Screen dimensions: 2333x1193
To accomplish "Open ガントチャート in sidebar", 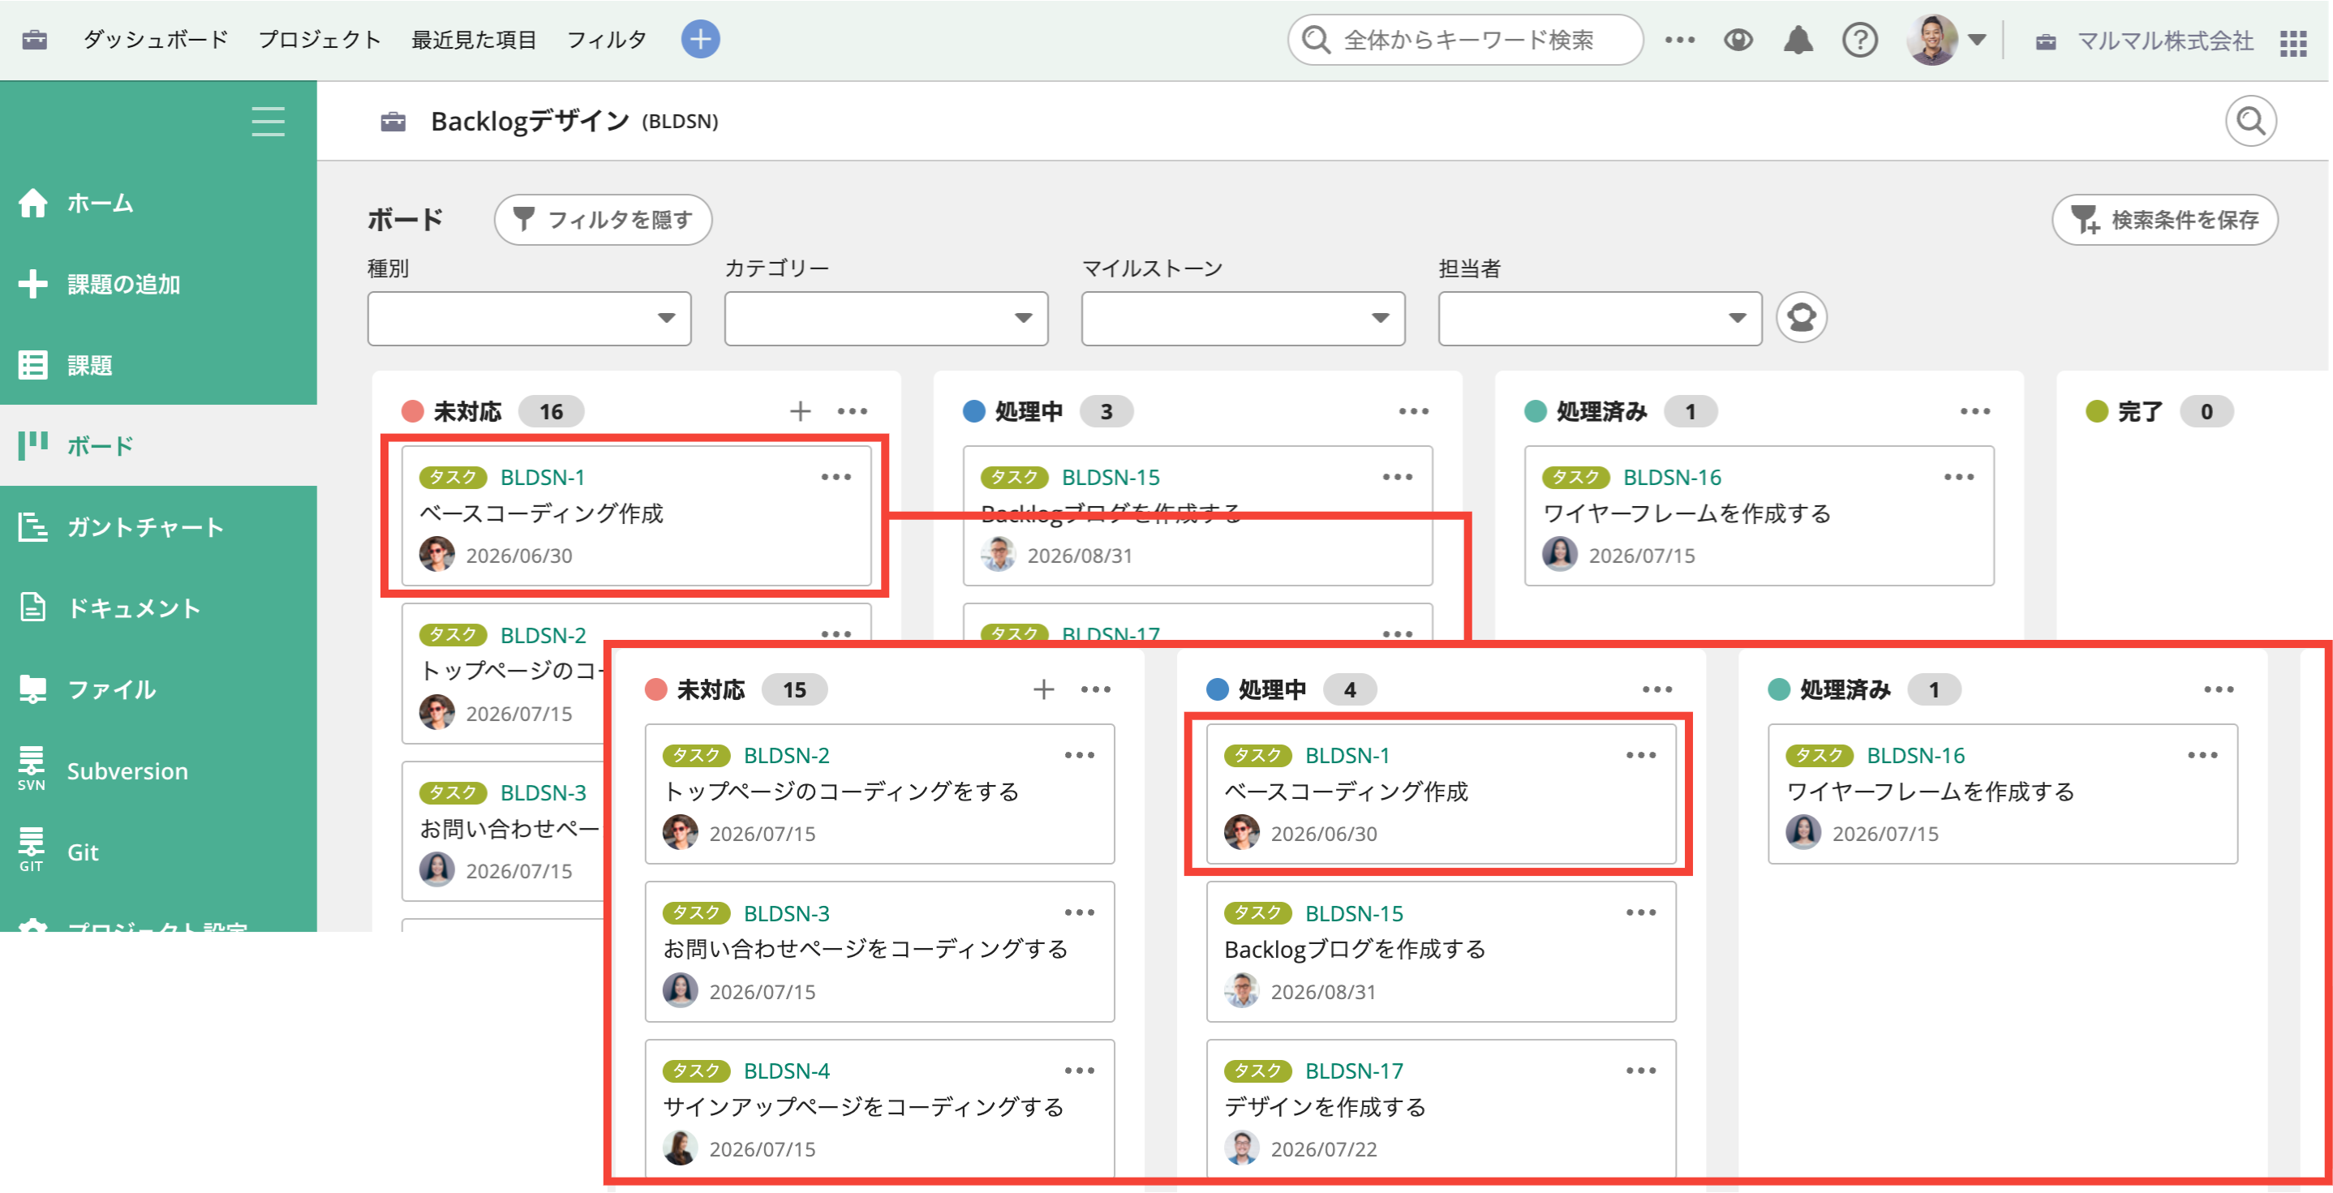I will click(158, 527).
